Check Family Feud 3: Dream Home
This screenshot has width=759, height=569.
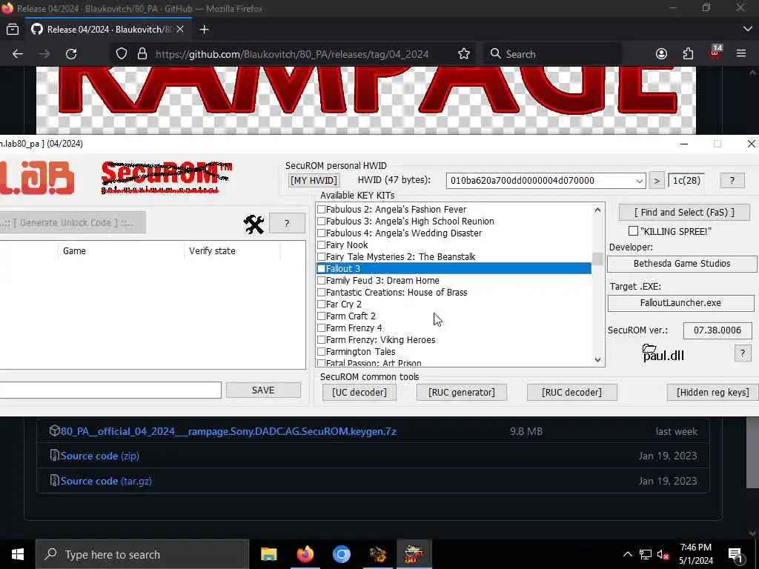pos(321,281)
